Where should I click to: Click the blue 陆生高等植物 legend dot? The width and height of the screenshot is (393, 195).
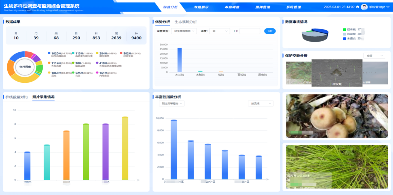coord(49,53)
